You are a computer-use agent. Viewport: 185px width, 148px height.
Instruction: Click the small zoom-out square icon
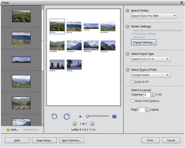tap(80, 116)
